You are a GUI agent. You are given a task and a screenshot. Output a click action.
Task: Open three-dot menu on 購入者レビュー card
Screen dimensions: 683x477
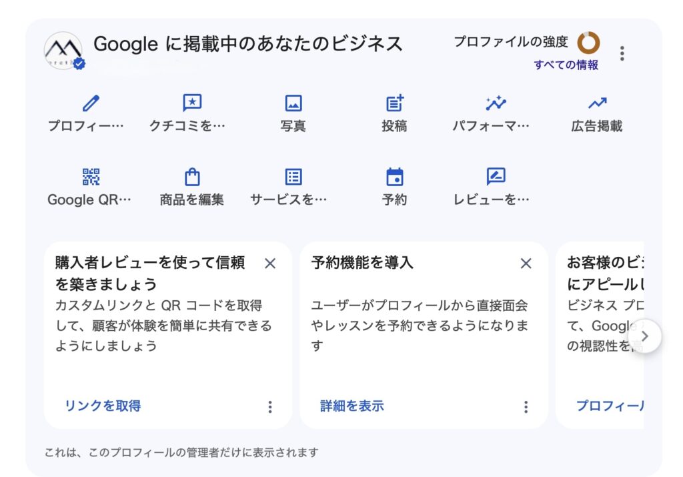[270, 407]
